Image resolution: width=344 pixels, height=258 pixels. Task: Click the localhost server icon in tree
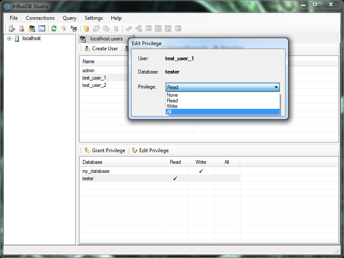[x=17, y=39]
